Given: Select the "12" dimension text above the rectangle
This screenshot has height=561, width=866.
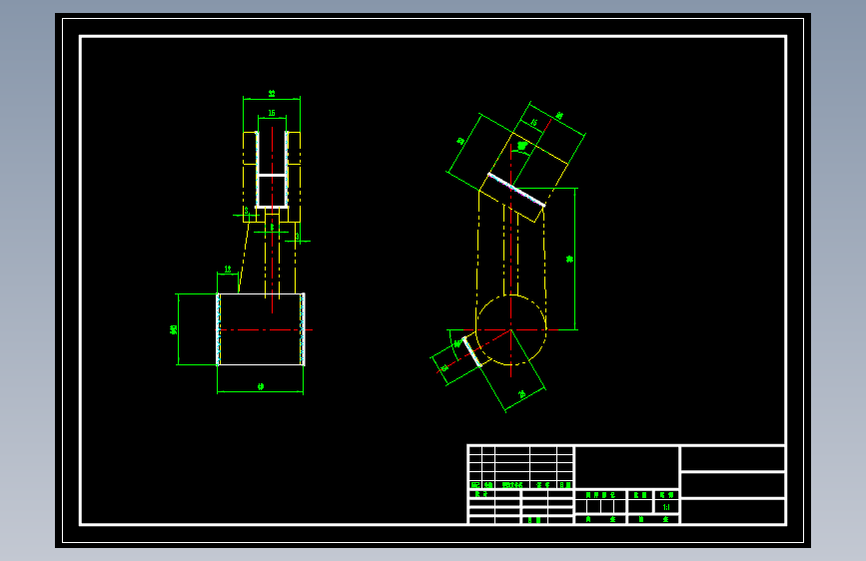Looking at the screenshot, I should click(228, 270).
